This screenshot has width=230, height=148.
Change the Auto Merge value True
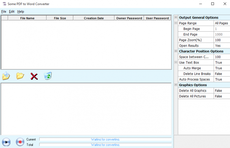coord(222,68)
